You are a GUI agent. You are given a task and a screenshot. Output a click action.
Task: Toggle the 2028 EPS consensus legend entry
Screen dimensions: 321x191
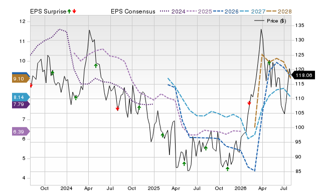(279, 11)
